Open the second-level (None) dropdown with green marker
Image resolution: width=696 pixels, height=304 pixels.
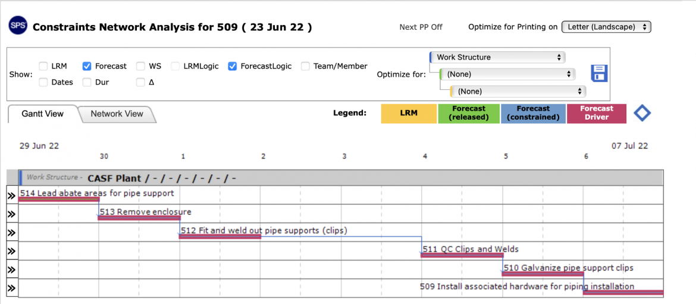(507, 74)
